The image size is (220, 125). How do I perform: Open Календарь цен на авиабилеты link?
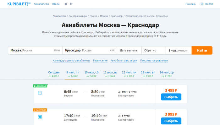71,61
